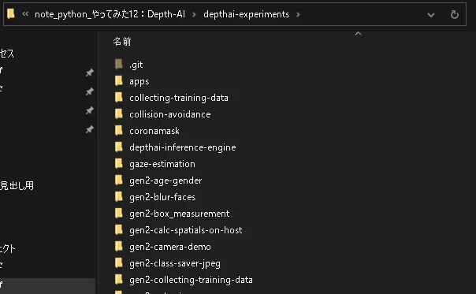Click the address bar folder icon
Screen dimensions: 476x294
coord(11,14)
